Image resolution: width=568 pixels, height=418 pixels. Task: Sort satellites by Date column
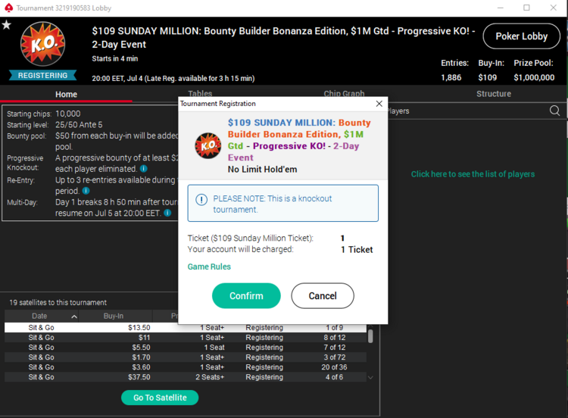tap(42, 316)
